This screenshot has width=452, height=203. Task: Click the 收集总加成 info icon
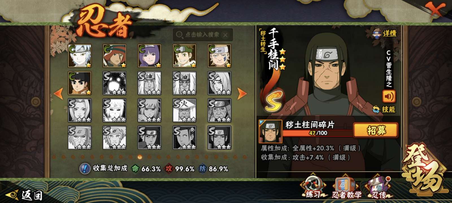[85, 169]
